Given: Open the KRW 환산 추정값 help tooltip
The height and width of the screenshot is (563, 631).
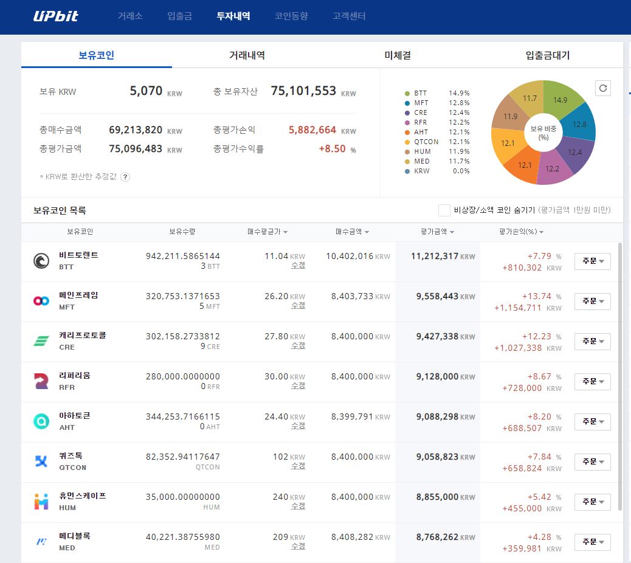Looking at the screenshot, I should (x=125, y=177).
